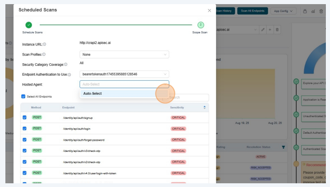This screenshot has height=187, width=330.
Task: Click the Endpoint Authentication info icon
Action: tap(69, 74)
